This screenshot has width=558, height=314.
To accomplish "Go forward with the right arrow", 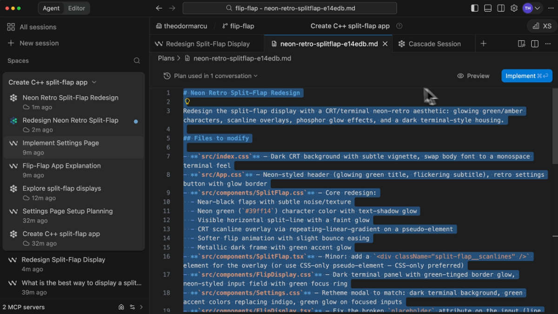I will (x=172, y=8).
